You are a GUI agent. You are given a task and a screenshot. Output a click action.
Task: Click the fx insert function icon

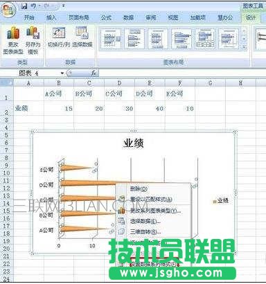(x=94, y=73)
